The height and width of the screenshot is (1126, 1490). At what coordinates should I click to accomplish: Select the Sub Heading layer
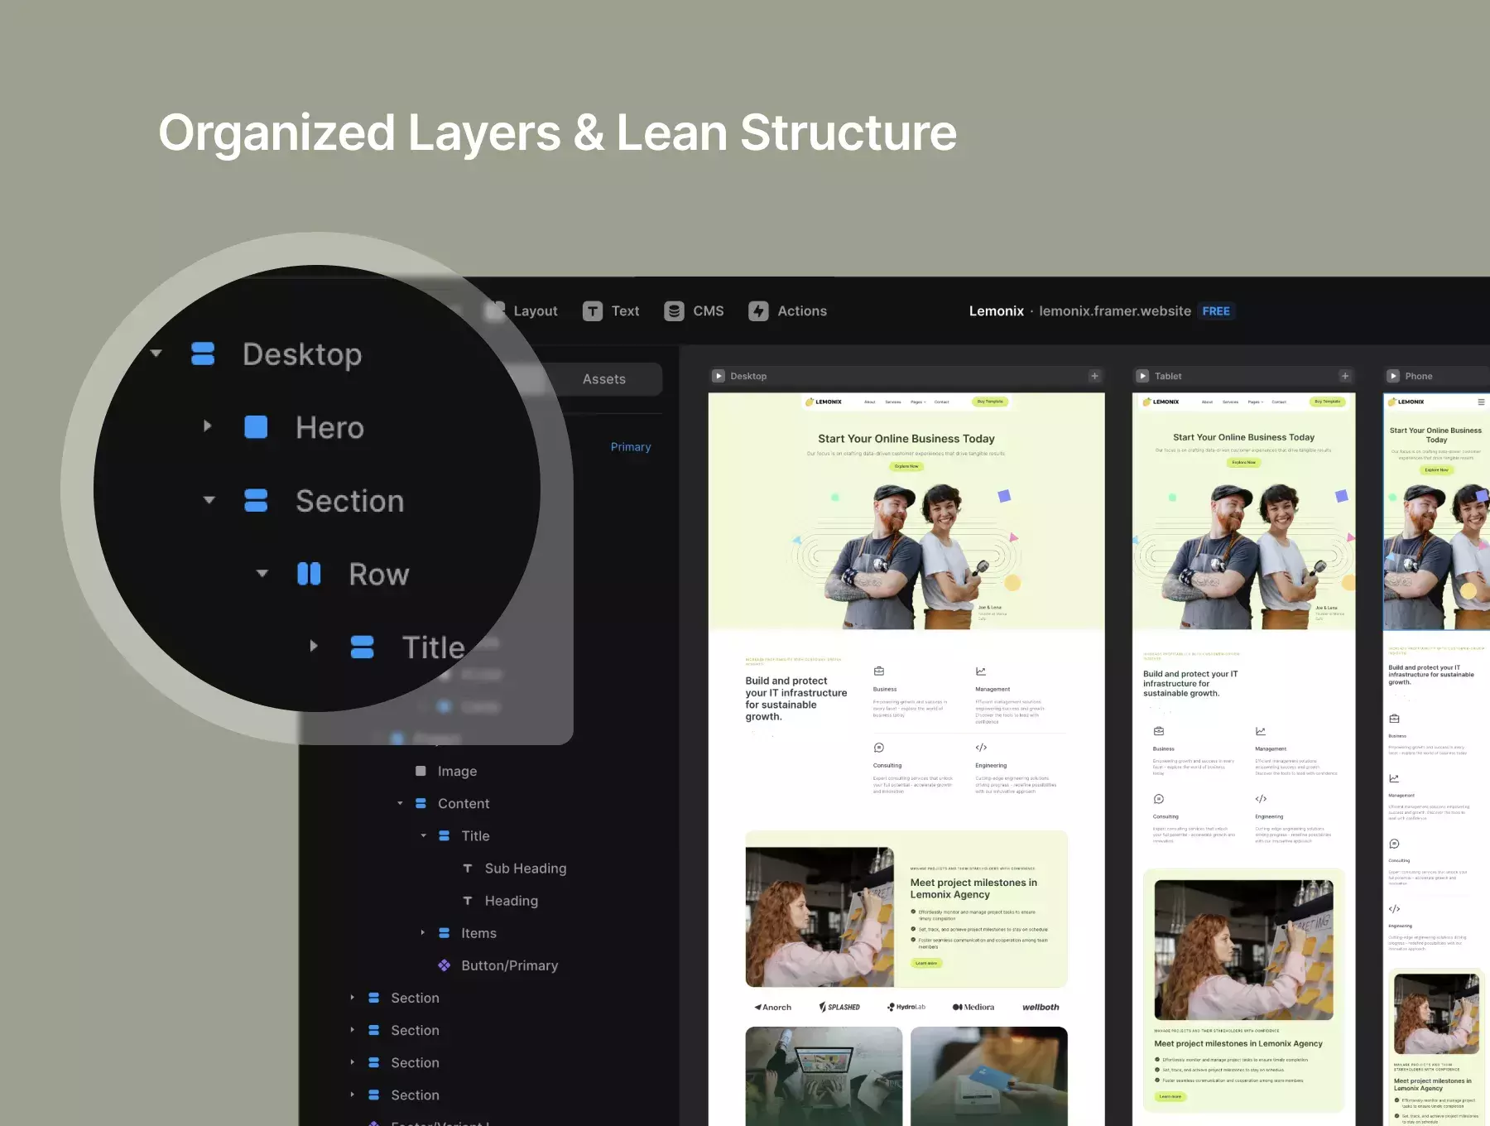click(526, 868)
